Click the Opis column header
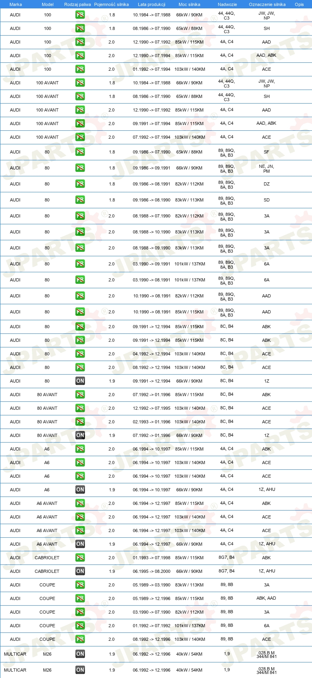This screenshot has height=678, width=312. (x=299, y=4)
